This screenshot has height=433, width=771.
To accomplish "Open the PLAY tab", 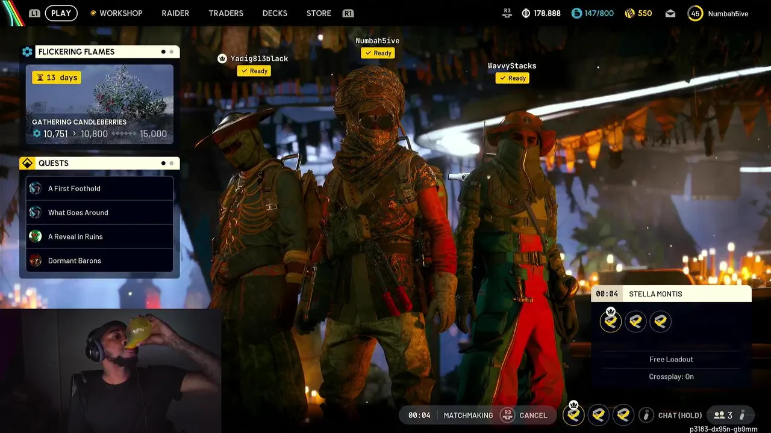I will (x=61, y=13).
